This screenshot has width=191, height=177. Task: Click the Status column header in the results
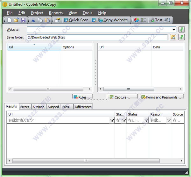click(x=138, y=114)
